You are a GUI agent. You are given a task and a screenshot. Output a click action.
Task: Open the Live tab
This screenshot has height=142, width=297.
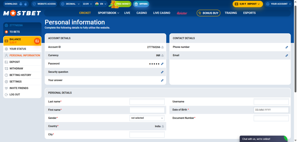pyautogui.click(x=127, y=13)
